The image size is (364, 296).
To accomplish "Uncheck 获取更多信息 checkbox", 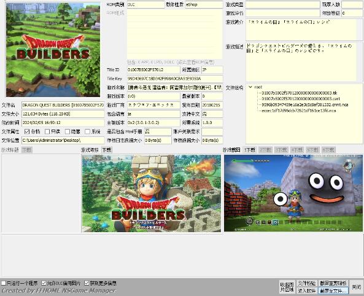I will pyautogui.click(x=87, y=283).
